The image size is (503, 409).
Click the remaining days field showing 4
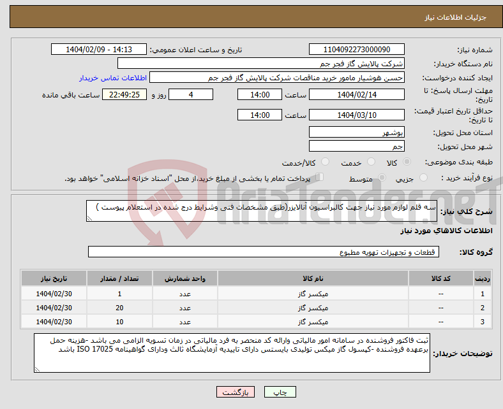click(191, 94)
